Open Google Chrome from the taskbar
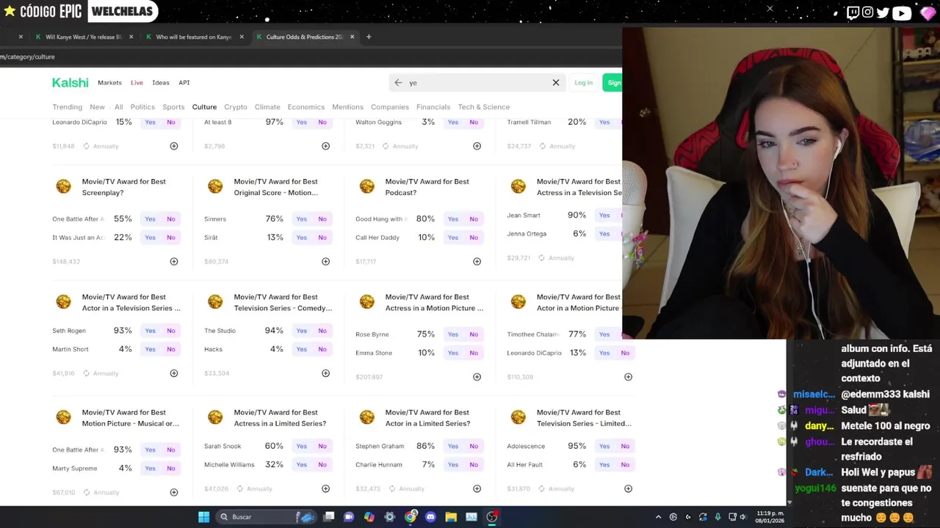This screenshot has height=528, width=940. [x=411, y=517]
